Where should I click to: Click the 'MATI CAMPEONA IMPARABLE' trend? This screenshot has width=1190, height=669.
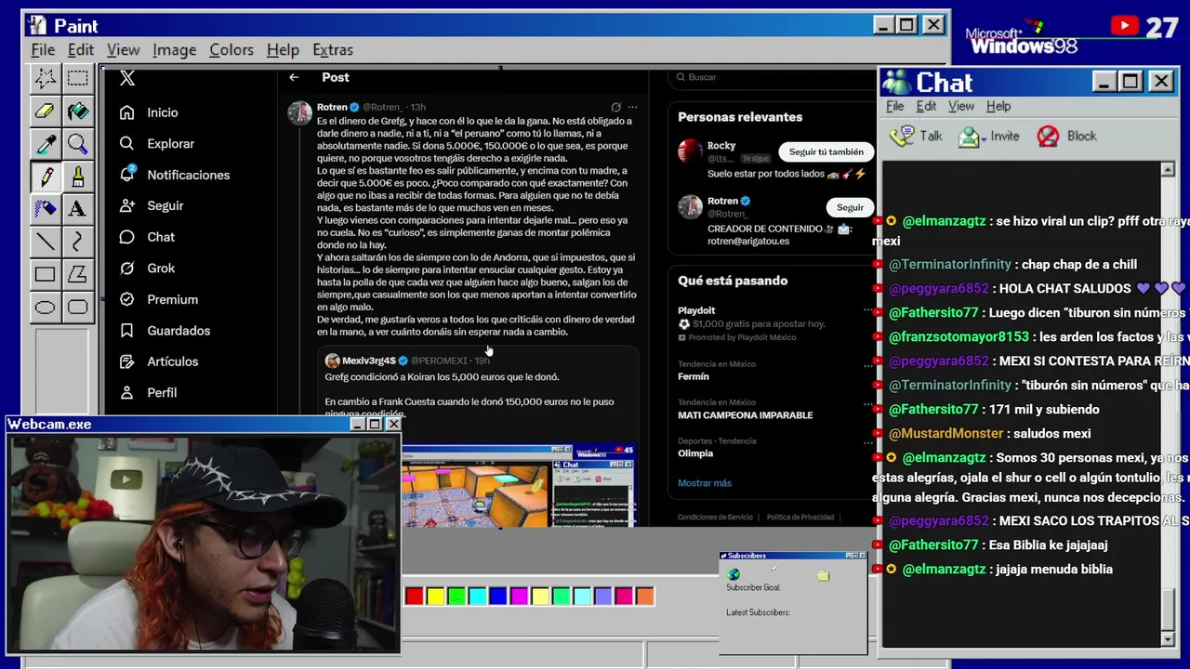tap(745, 415)
